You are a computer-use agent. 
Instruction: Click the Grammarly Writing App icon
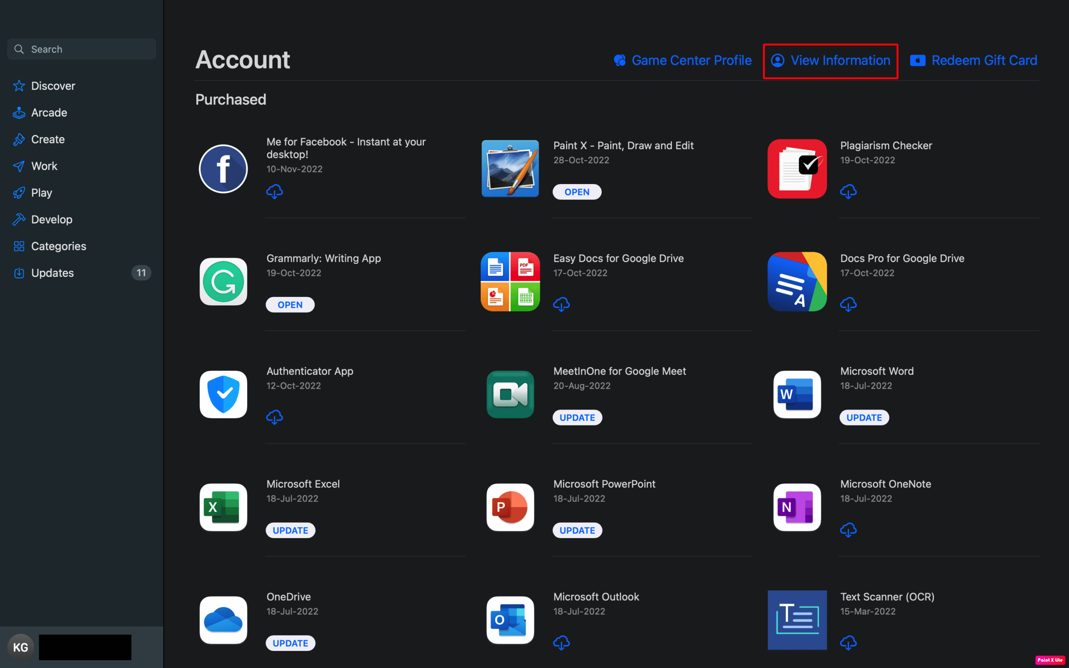223,281
